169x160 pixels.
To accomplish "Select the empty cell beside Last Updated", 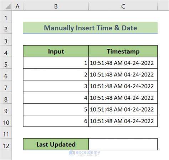I will (123, 144).
